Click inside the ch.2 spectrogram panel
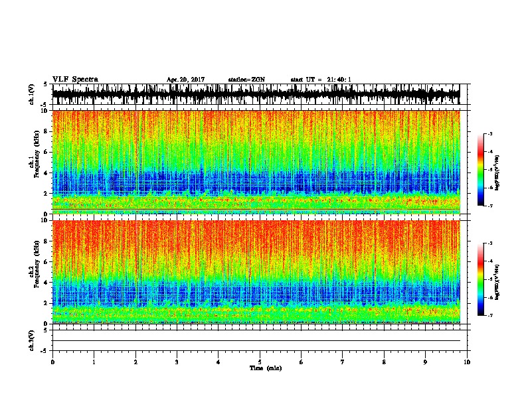The width and height of the screenshot is (526, 406). [256, 272]
